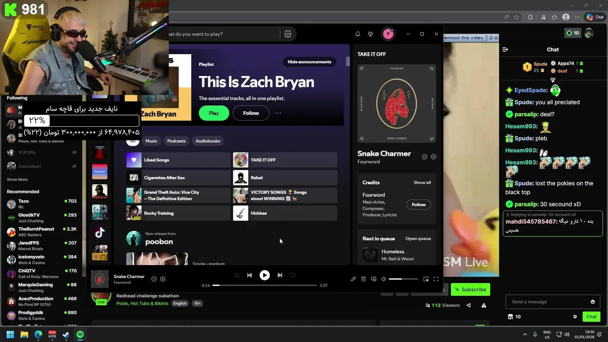Open connect to a device icon
The height and width of the screenshot is (342, 608).
(x=374, y=279)
